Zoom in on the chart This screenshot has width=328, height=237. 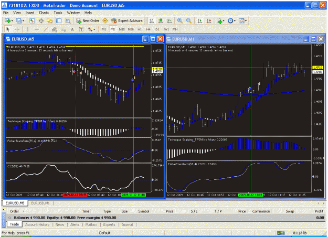(x=179, y=20)
